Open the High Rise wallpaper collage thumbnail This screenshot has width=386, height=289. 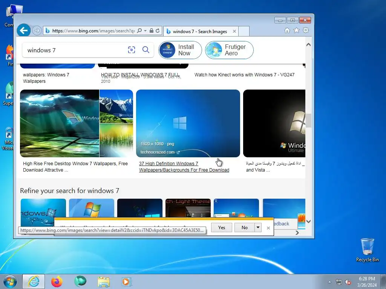77,123
